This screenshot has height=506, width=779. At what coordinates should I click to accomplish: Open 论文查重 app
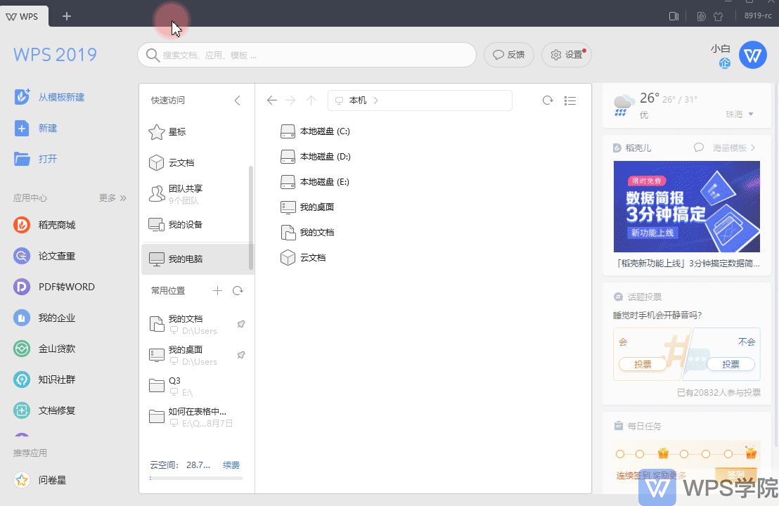45,256
